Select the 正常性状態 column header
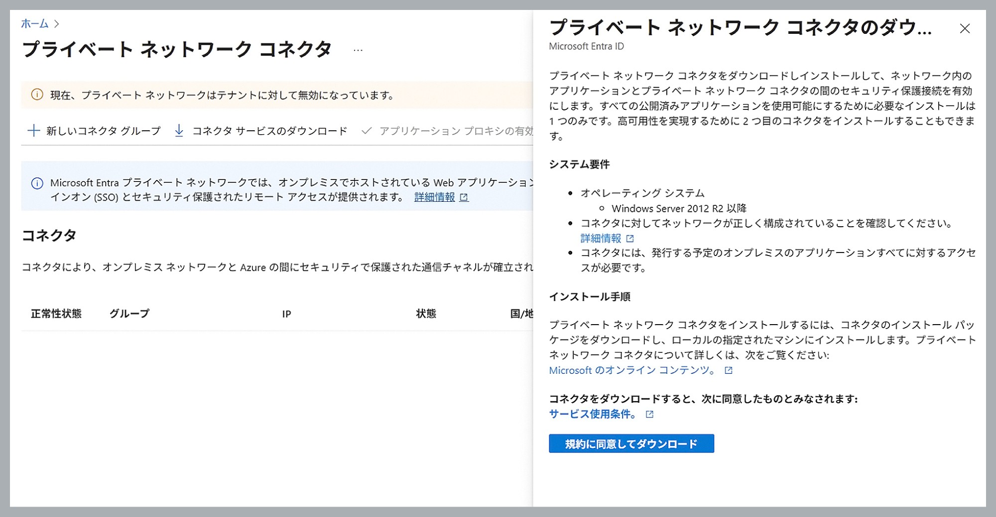This screenshot has width=996, height=517. click(56, 314)
